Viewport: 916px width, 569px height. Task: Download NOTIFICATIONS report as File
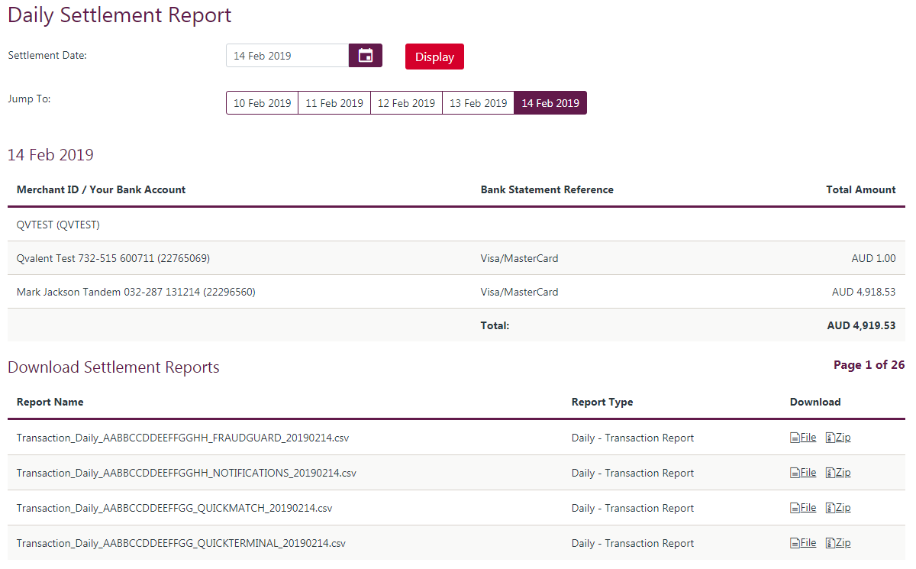[x=803, y=473]
